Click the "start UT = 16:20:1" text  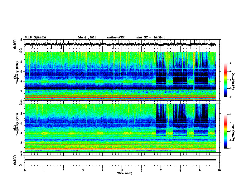(x=151, y=37)
